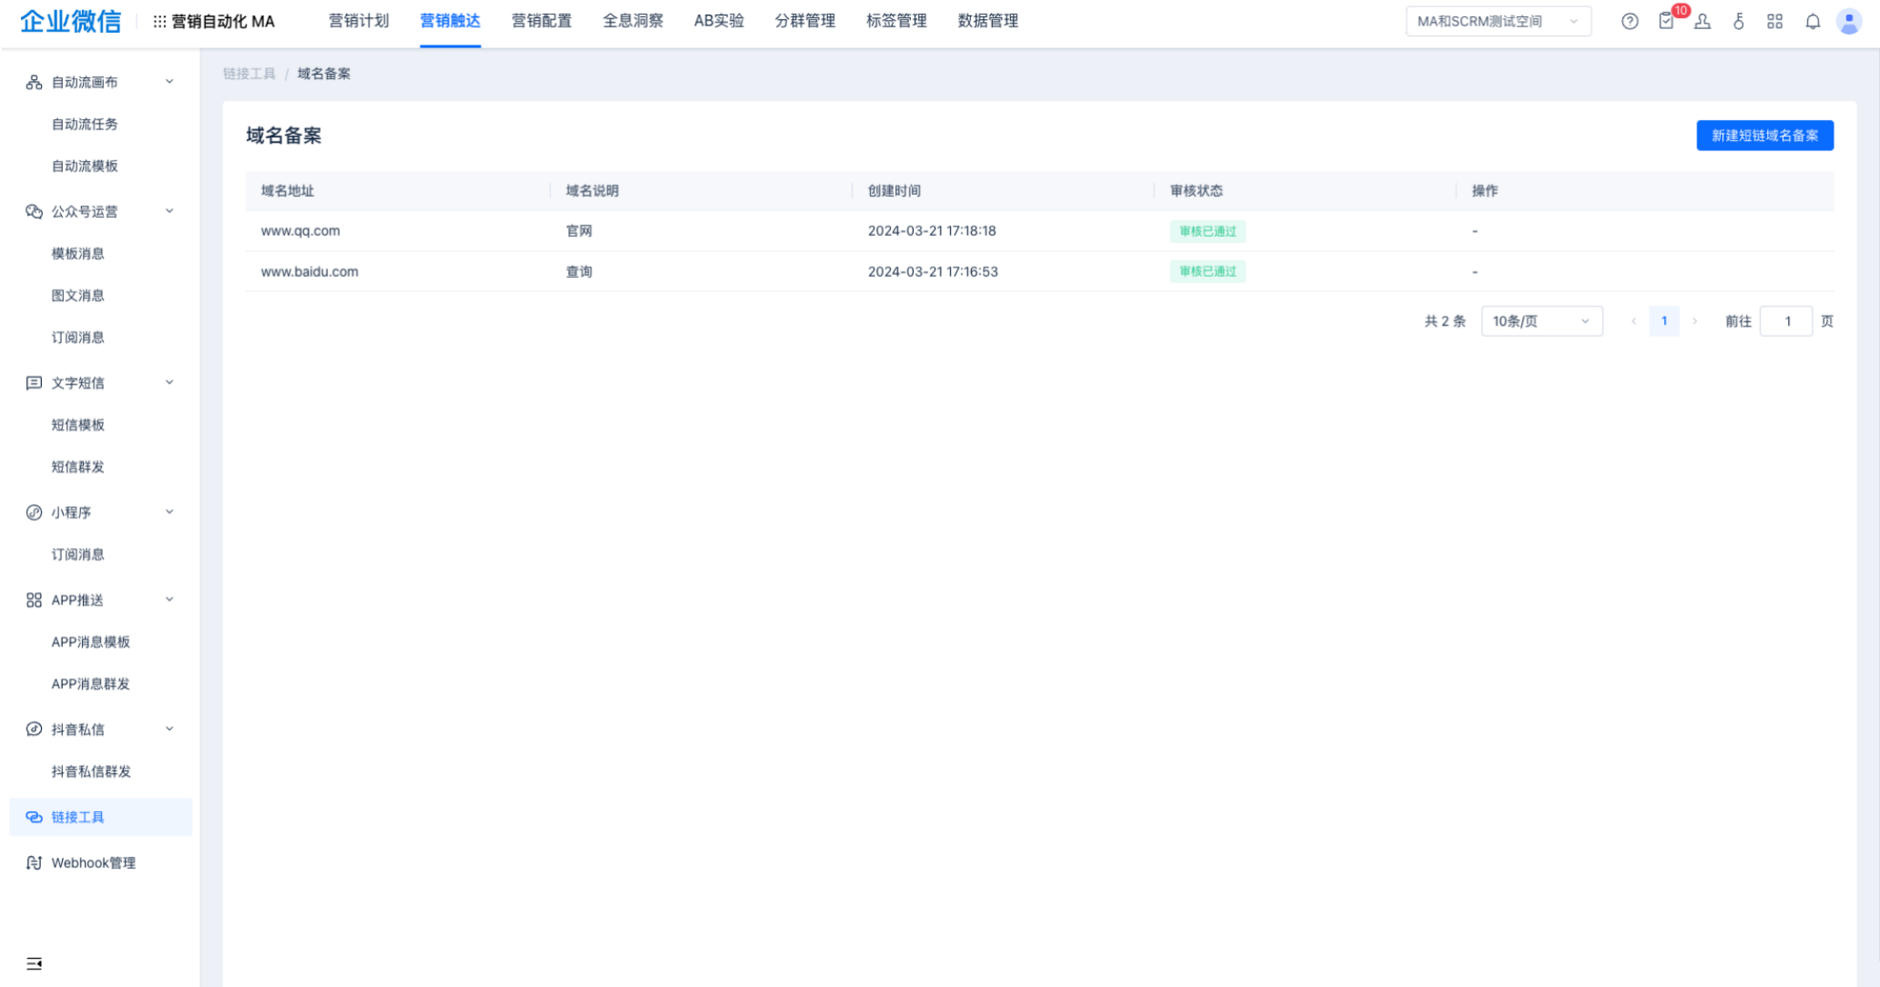Open the notifications bell icon

pyautogui.click(x=1813, y=21)
